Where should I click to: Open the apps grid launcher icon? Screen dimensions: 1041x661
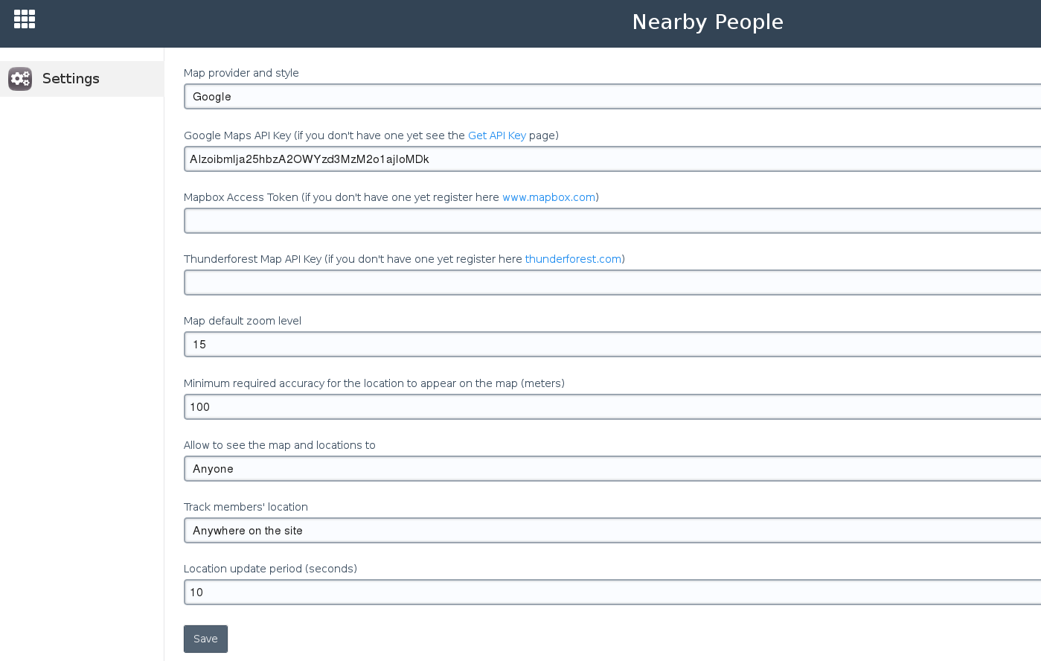(25, 19)
